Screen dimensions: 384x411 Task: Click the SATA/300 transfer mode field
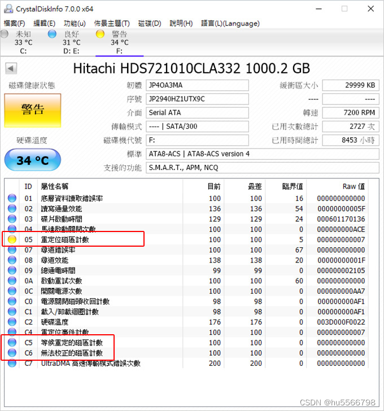197,126
